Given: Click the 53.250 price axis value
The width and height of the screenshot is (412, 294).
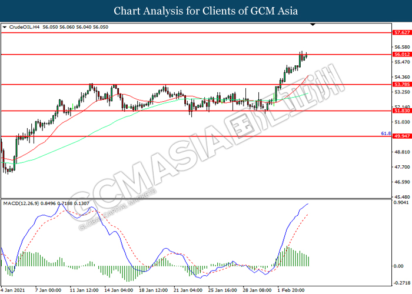Looking at the screenshot, I should pyautogui.click(x=402, y=92).
